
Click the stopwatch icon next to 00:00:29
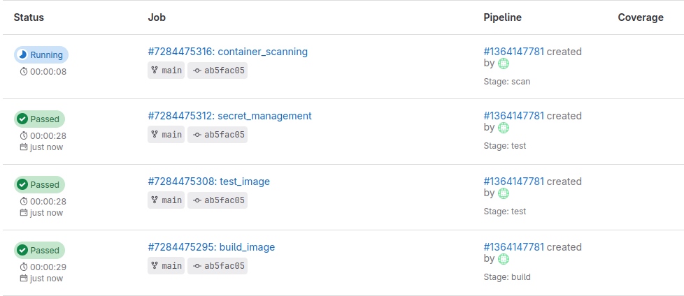click(x=24, y=267)
